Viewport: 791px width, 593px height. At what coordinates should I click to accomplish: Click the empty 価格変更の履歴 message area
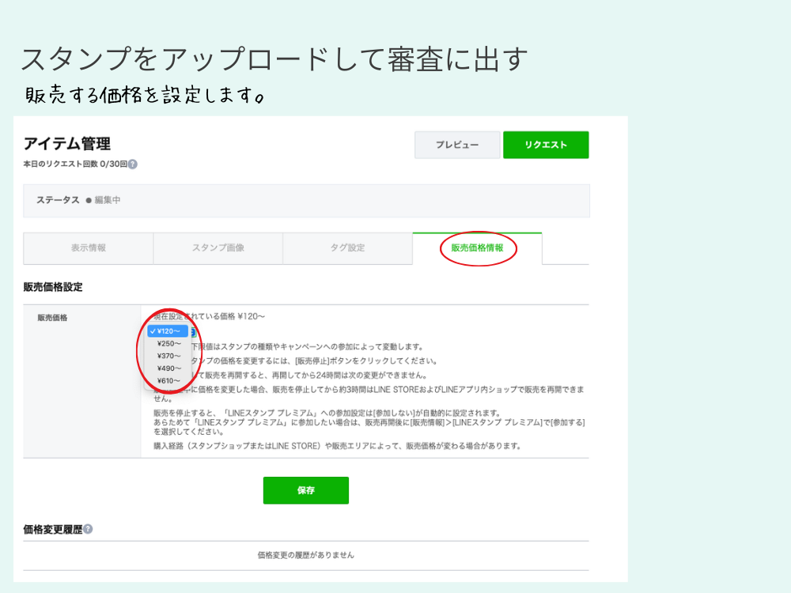pyautogui.click(x=306, y=556)
